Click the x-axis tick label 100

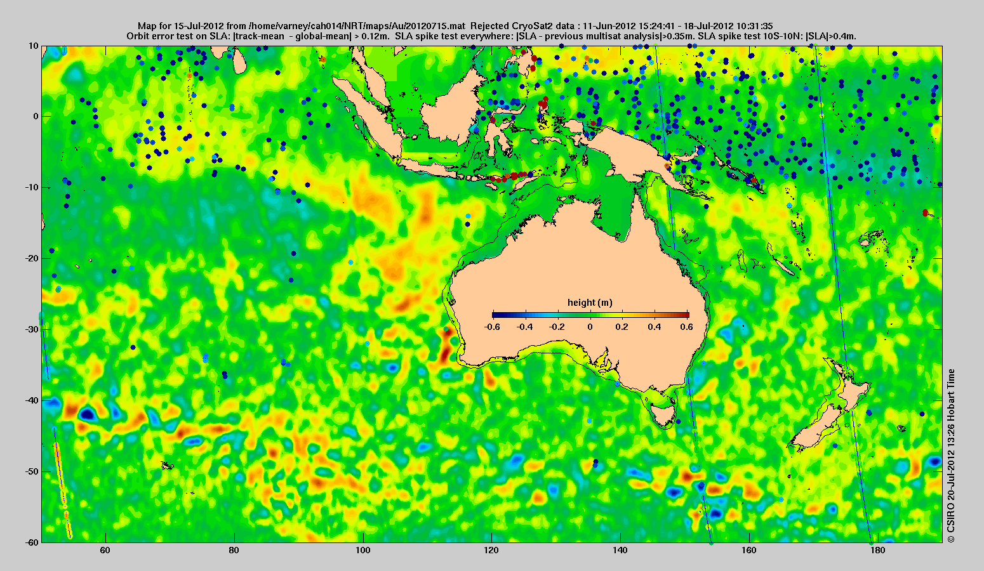363,550
